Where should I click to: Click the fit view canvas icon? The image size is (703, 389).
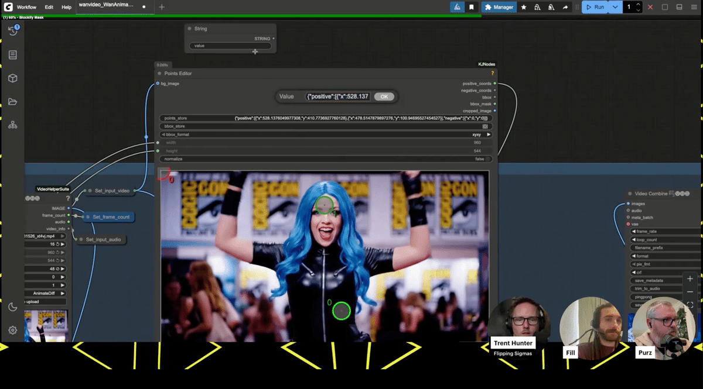pos(690,305)
